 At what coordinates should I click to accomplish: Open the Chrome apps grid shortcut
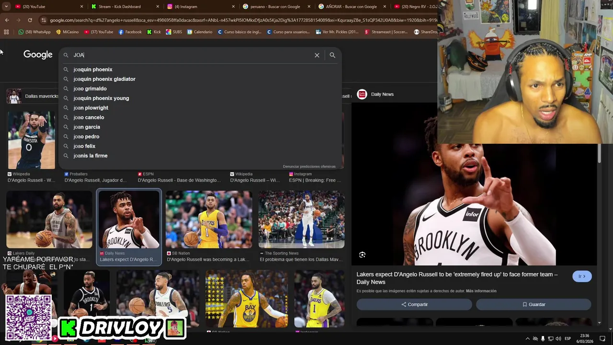click(6, 32)
